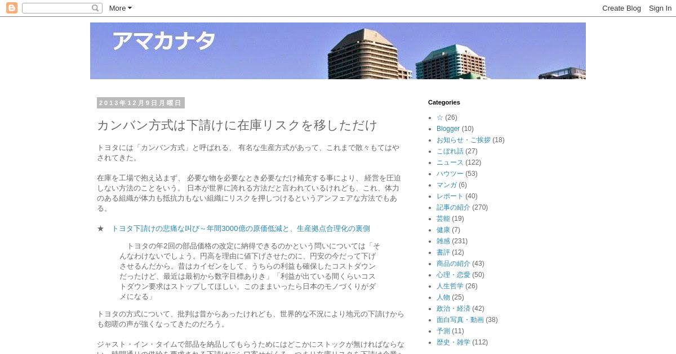Focus the Blogger search input field
The height and width of the screenshot is (354, 676).
56,8
